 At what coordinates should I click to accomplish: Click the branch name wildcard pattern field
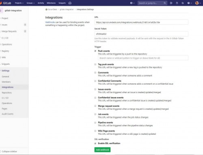point(143,58)
